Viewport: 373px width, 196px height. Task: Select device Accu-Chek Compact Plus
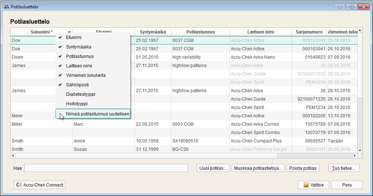point(256,141)
